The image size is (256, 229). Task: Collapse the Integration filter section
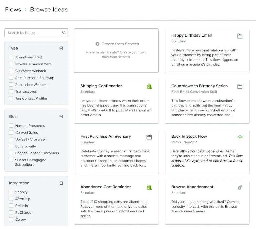61,183
